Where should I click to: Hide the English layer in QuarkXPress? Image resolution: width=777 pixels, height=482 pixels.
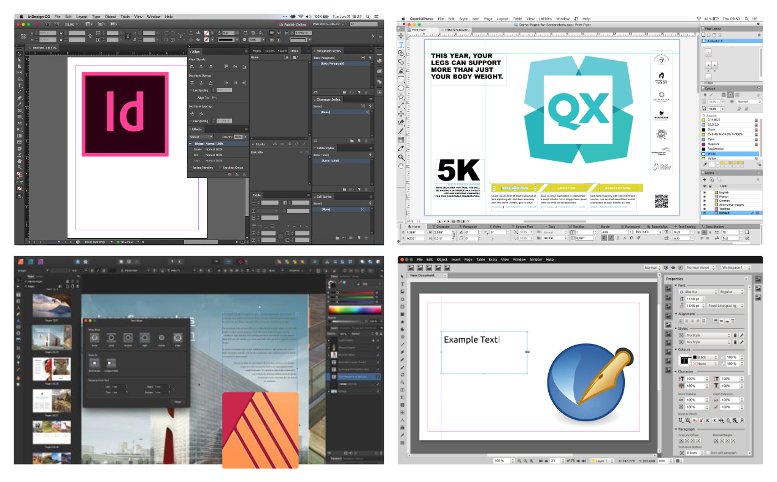(x=705, y=193)
